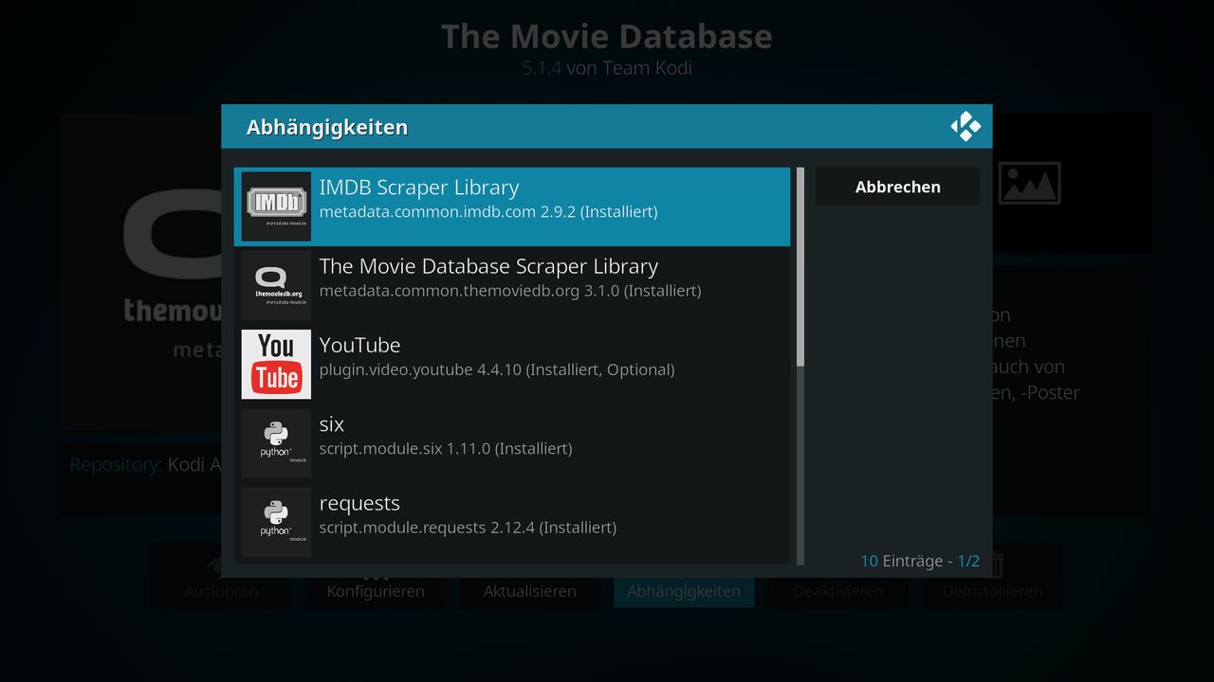Select the requests module entry
1214x682 pixels.
click(512, 522)
